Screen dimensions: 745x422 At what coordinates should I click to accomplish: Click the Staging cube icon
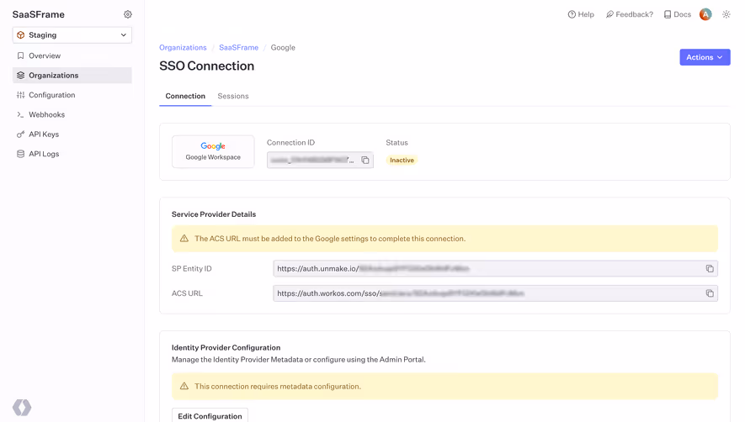click(x=20, y=35)
